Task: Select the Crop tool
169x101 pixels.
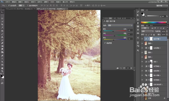Action: [x=2, y=24]
